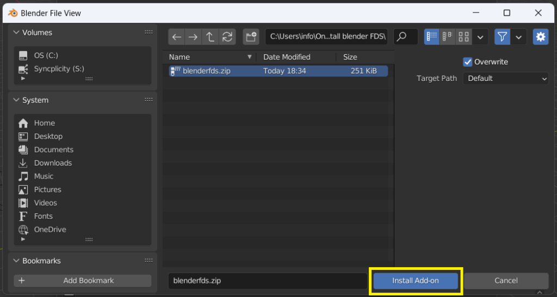Click System panel drag grip dots

click(148, 100)
